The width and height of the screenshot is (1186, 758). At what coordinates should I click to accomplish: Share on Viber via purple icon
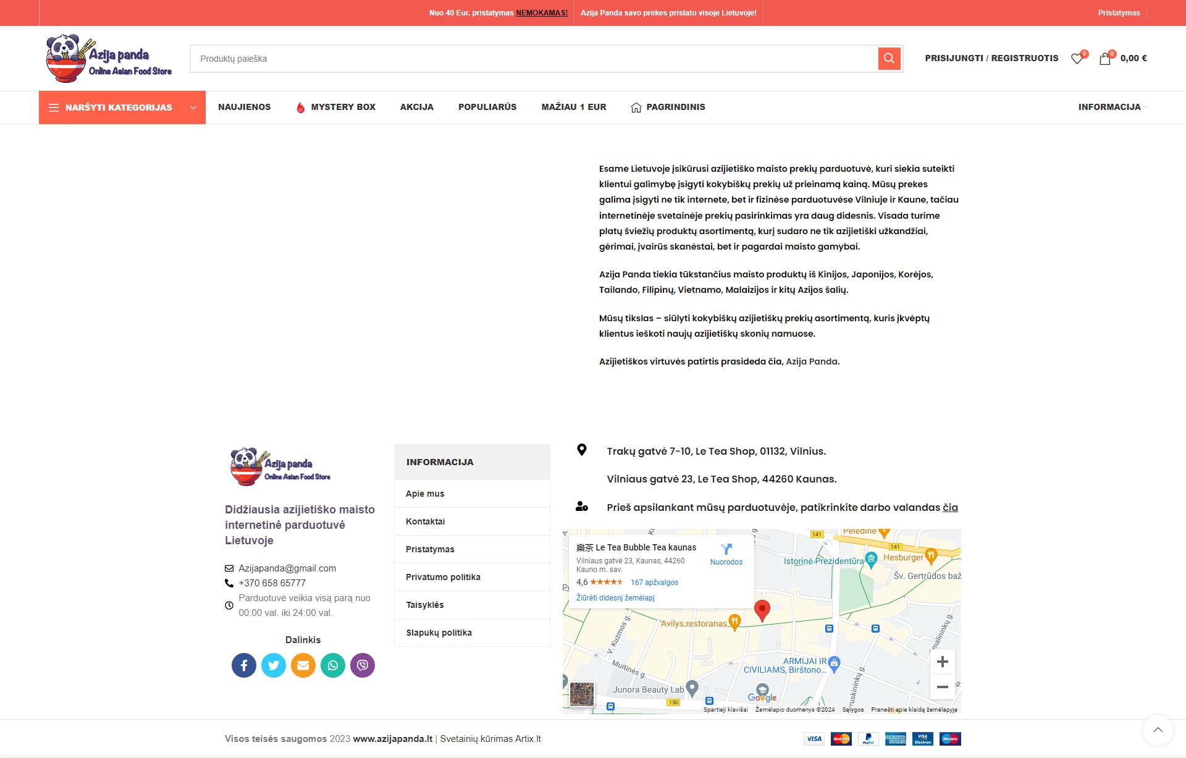click(363, 665)
